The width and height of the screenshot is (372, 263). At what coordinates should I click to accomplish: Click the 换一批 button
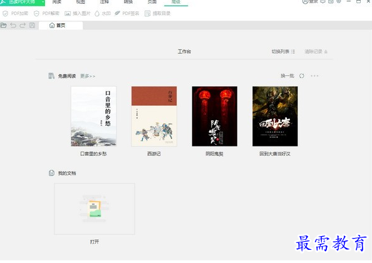tap(287, 76)
